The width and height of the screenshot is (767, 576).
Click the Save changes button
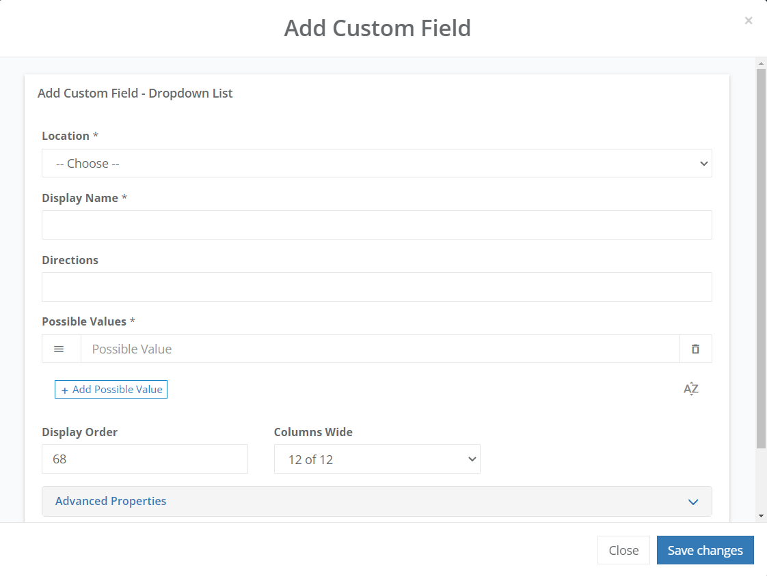tap(705, 550)
